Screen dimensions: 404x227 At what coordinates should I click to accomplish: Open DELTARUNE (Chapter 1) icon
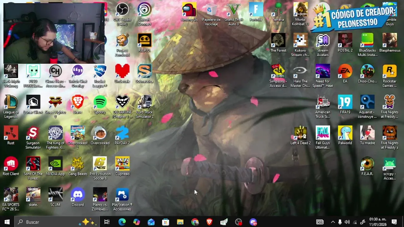(x=122, y=107)
